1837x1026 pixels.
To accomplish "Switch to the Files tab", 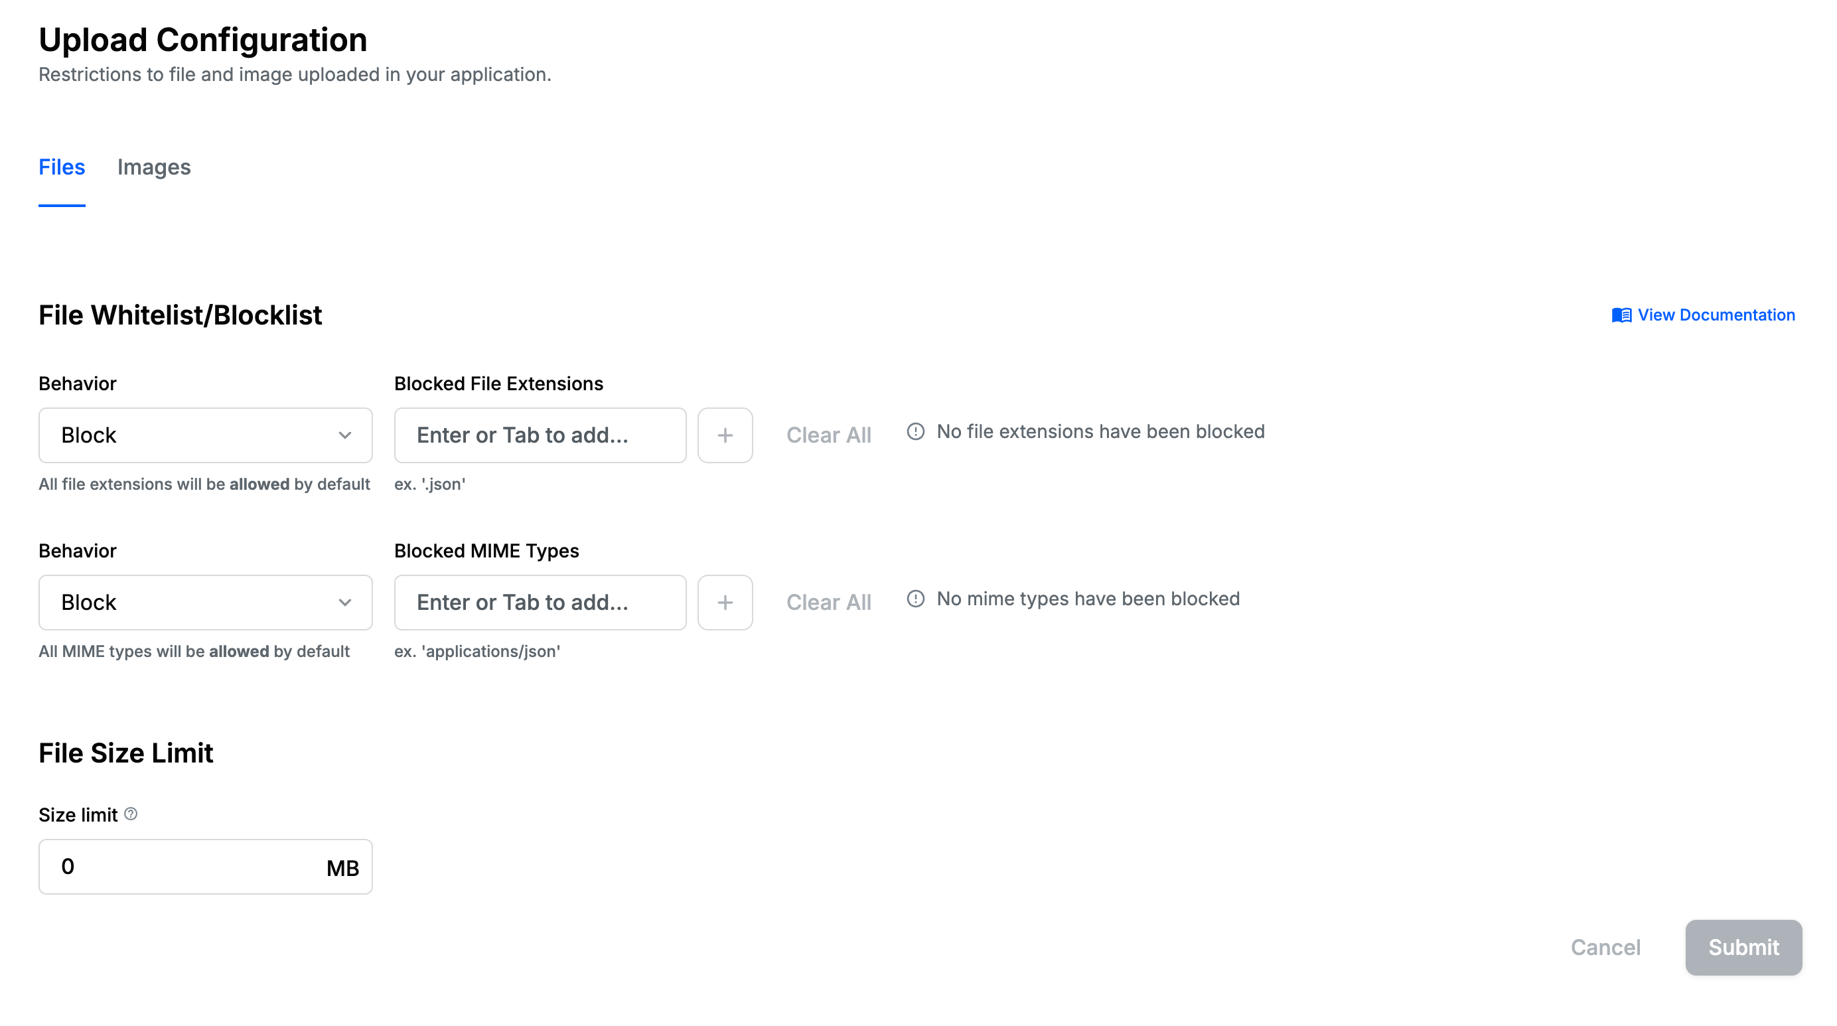I will point(62,167).
